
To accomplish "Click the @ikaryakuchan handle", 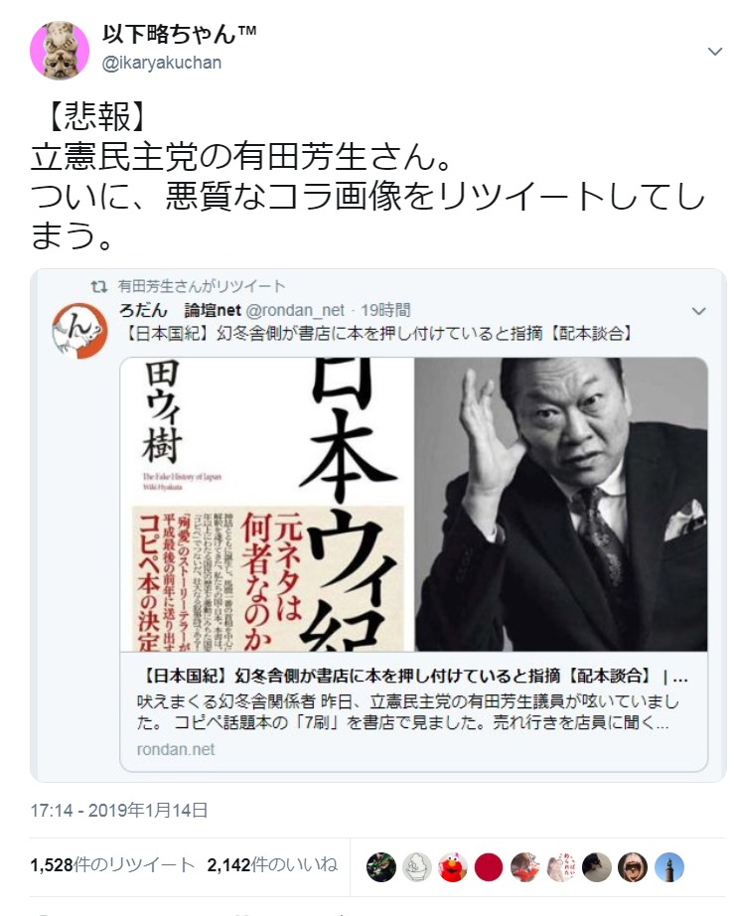I will (162, 63).
